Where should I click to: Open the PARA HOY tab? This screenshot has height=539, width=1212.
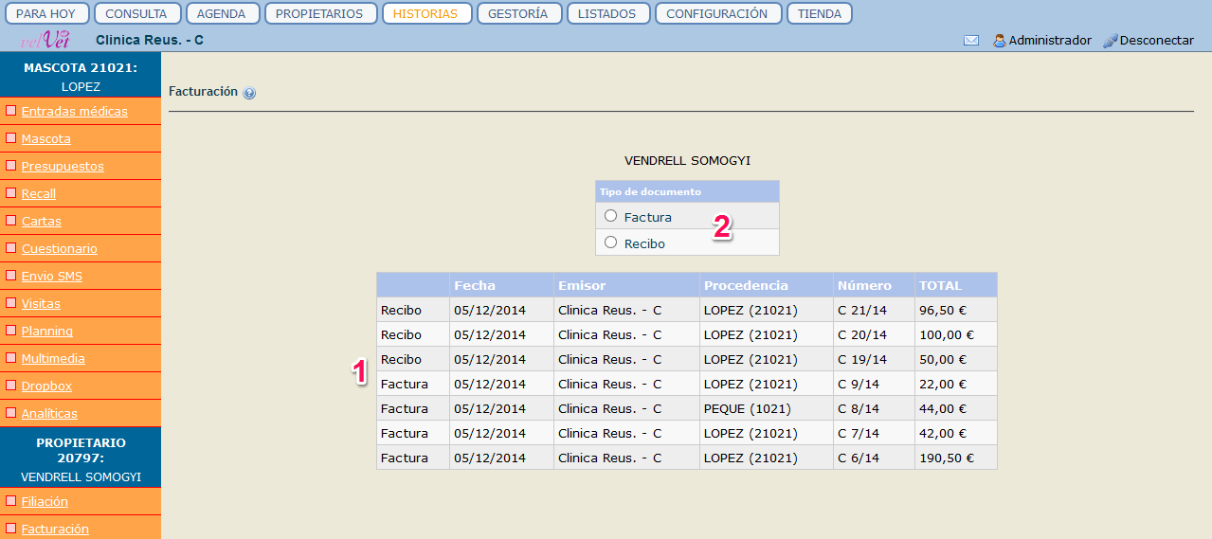[x=47, y=14]
